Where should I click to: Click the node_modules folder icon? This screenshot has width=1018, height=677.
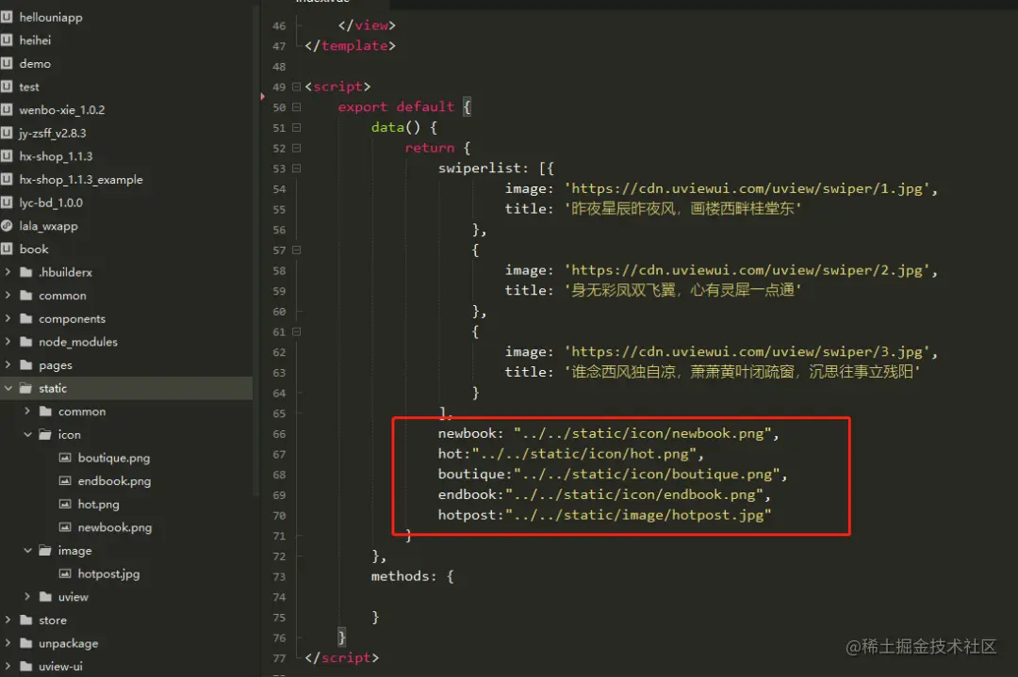[26, 342]
